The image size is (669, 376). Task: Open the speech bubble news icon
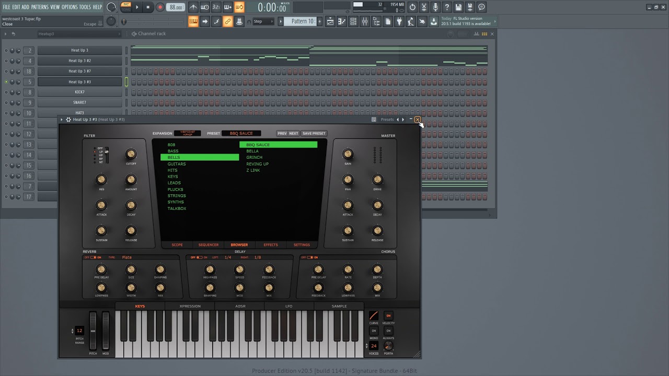(x=482, y=7)
